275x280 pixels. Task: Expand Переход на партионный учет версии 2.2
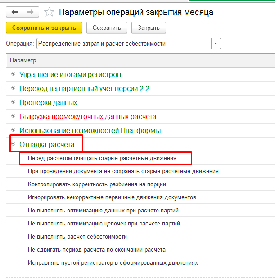click(13, 87)
